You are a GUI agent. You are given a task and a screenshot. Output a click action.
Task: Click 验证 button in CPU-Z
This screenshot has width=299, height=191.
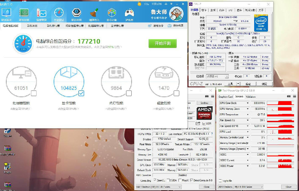(x=248, y=84)
